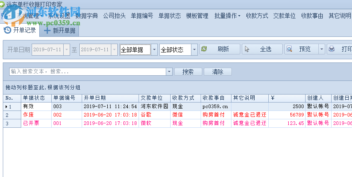The width and height of the screenshot is (352, 177).
Task: Open the 数据字典 menu
Action: [86, 16]
